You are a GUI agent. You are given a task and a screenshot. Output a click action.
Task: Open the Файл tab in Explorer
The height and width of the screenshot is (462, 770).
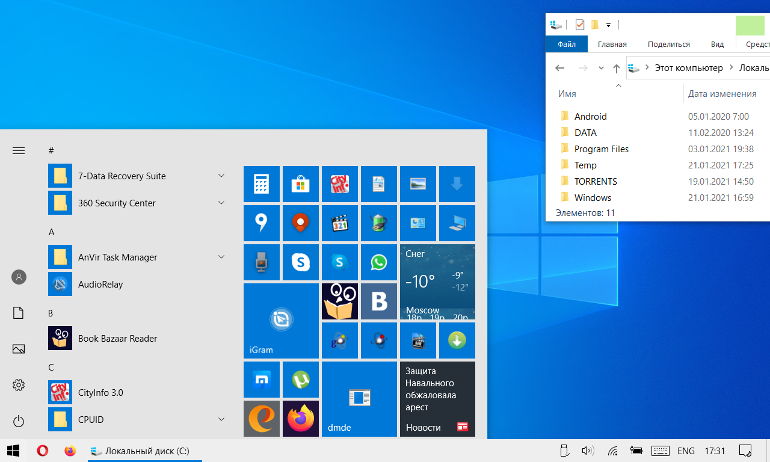(x=567, y=44)
